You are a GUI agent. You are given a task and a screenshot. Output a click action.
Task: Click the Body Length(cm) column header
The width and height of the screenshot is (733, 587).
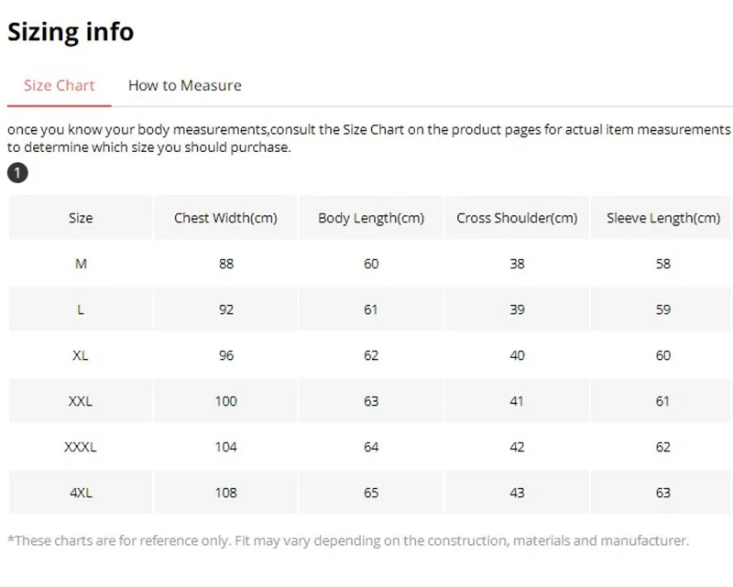371,218
